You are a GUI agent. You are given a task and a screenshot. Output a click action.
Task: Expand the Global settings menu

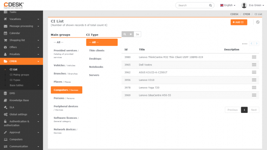(x=21, y=115)
